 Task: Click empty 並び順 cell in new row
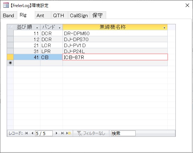pos(27,63)
